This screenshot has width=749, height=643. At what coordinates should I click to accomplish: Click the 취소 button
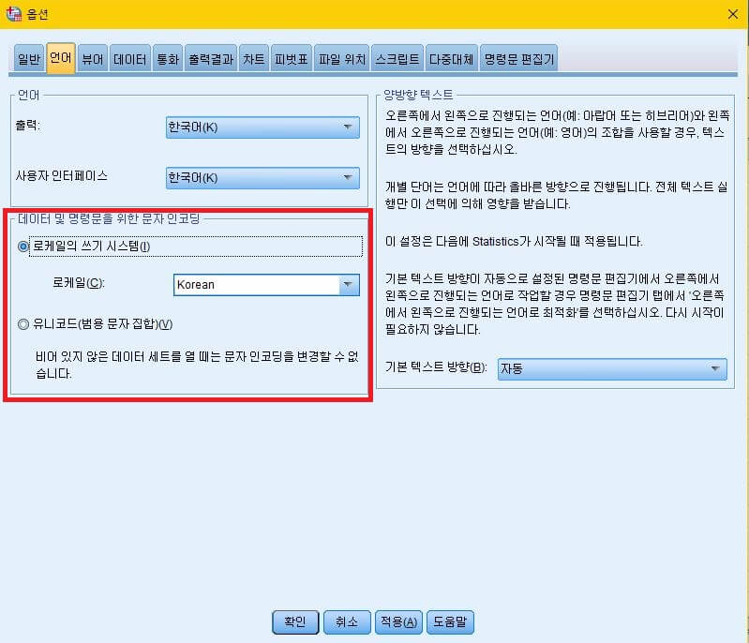coord(347,621)
